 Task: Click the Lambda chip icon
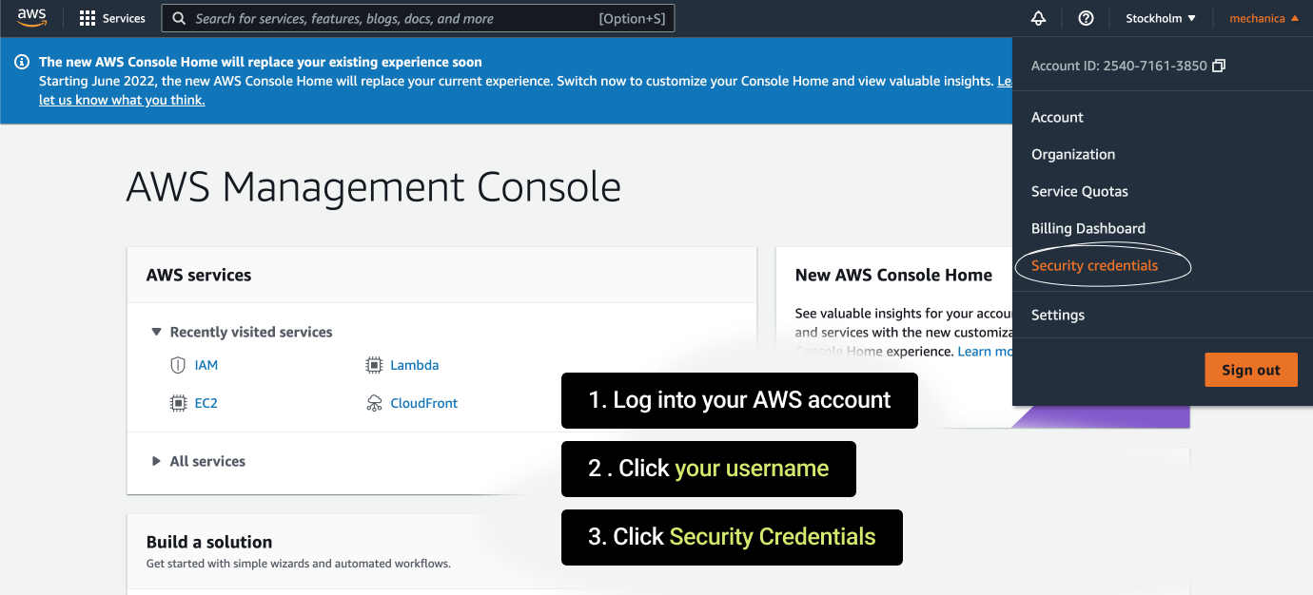point(374,365)
